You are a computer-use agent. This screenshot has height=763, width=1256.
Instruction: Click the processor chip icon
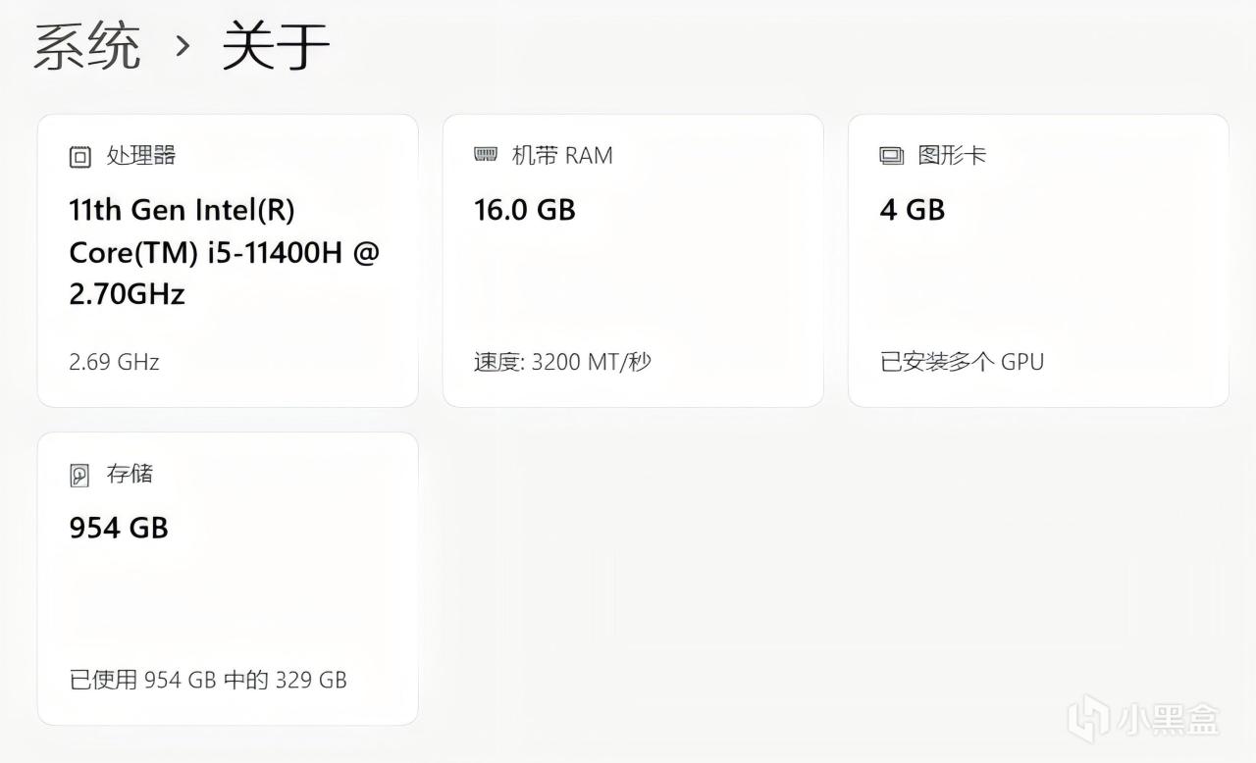tap(79, 156)
